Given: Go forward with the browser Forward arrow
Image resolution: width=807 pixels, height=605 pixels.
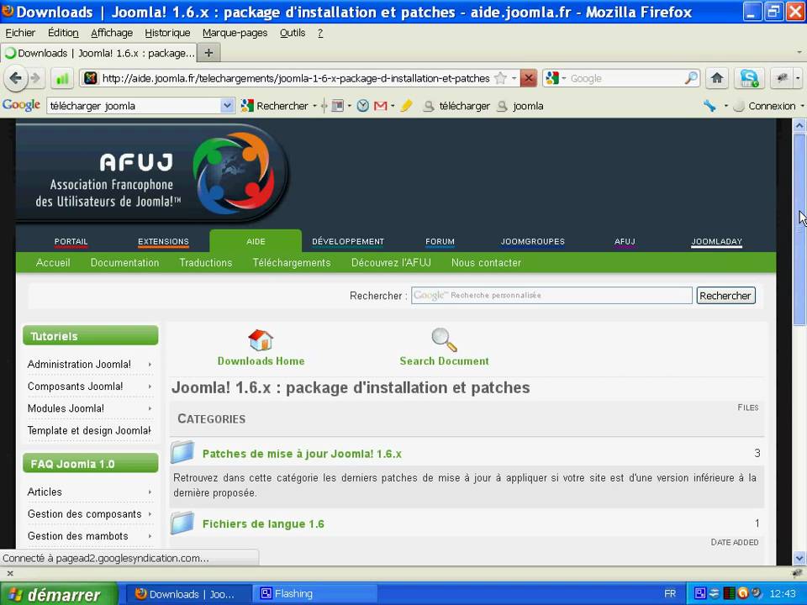Looking at the screenshot, I should (x=35, y=78).
